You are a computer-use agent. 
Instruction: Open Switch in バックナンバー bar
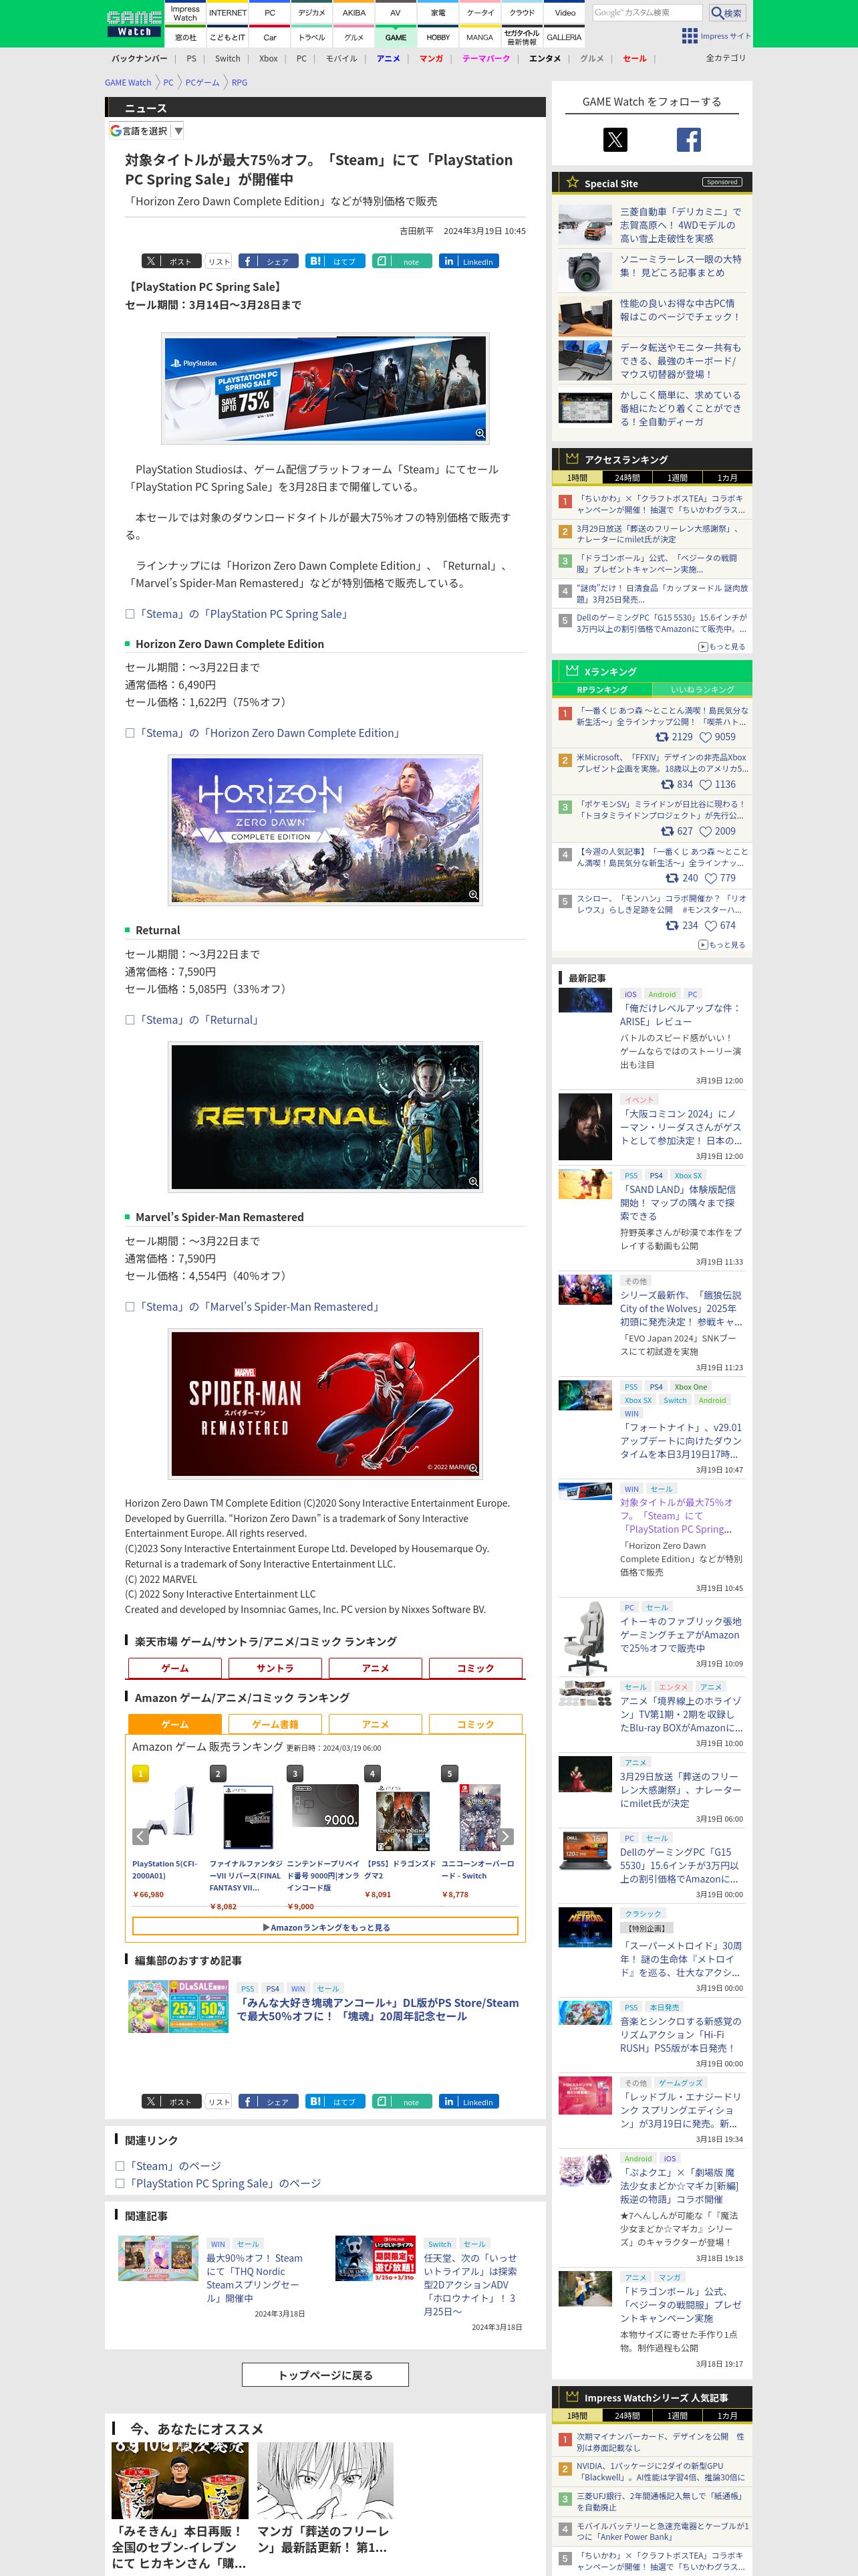pos(228,58)
